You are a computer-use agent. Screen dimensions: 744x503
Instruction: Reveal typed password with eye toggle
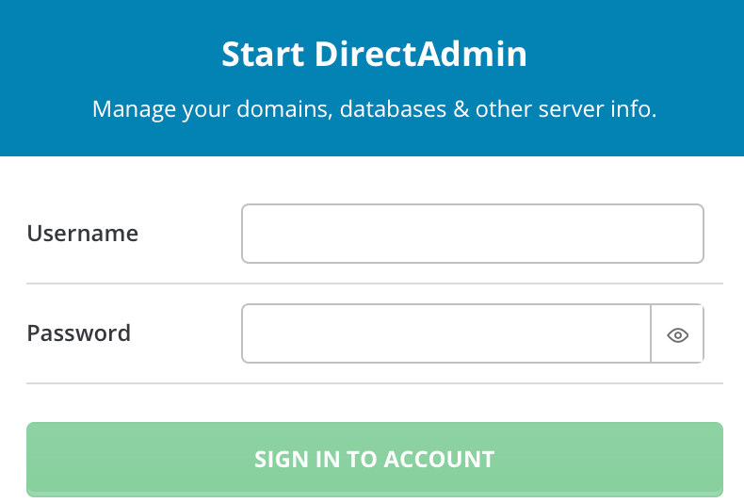[x=677, y=333]
